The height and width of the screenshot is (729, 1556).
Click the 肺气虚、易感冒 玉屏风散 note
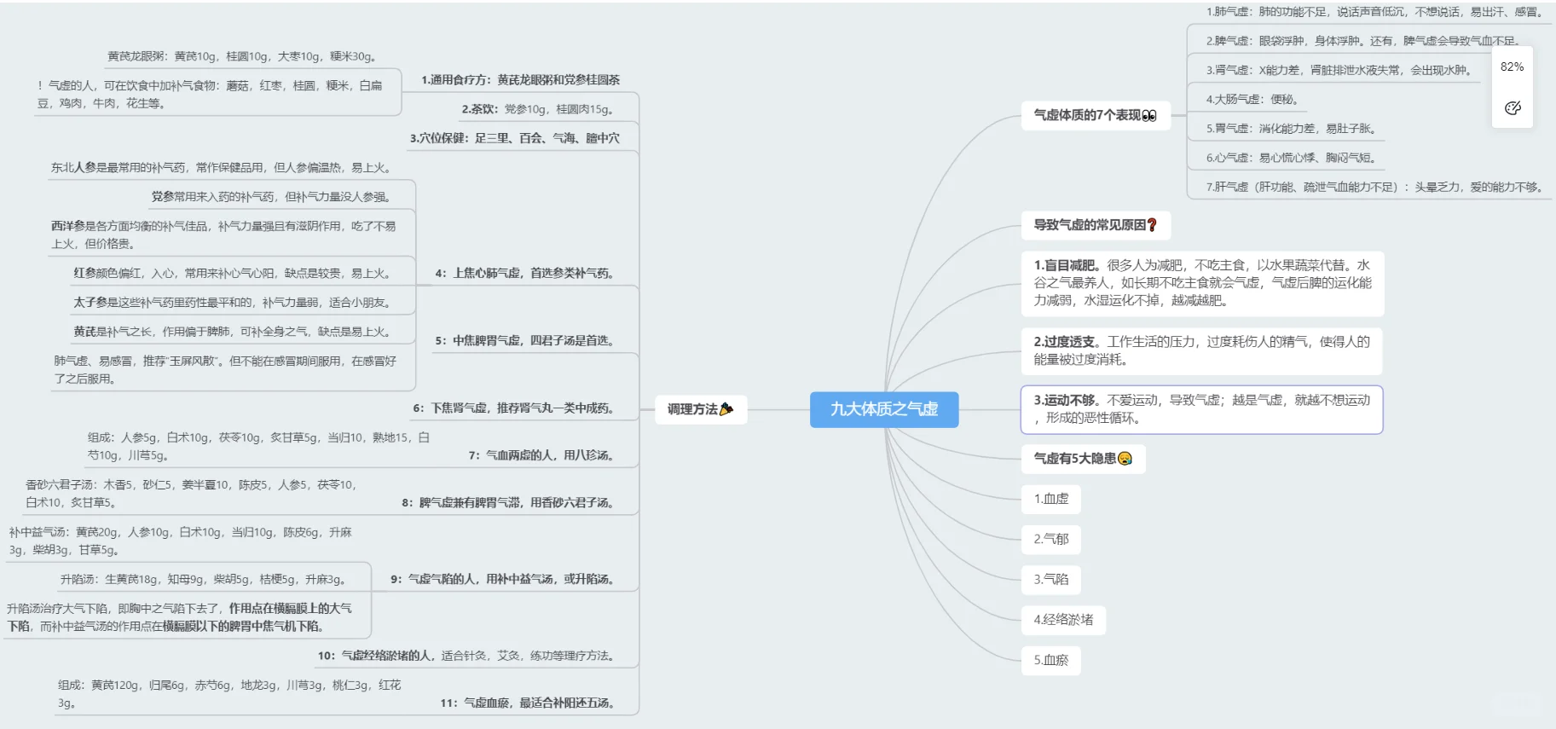pos(225,370)
